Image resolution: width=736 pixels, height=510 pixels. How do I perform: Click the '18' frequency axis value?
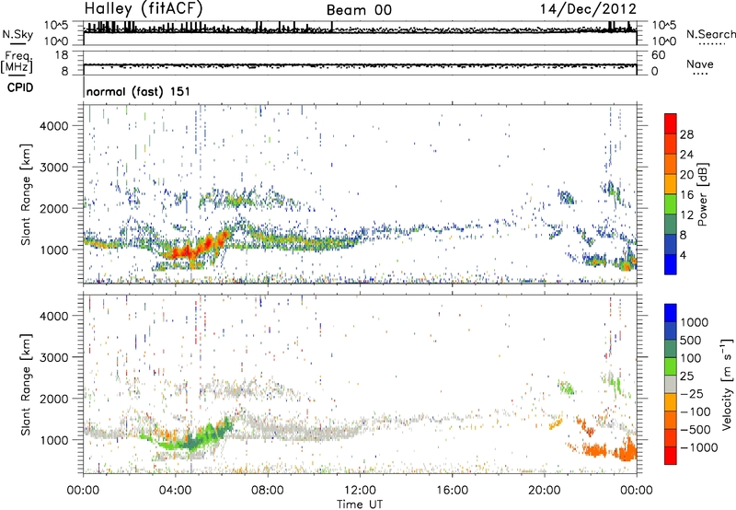click(x=62, y=55)
